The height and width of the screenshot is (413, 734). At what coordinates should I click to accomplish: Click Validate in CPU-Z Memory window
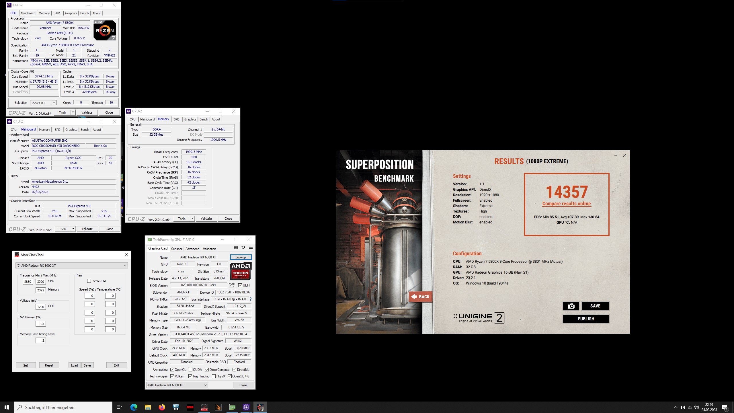pyautogui.click(x=206, y=219)
